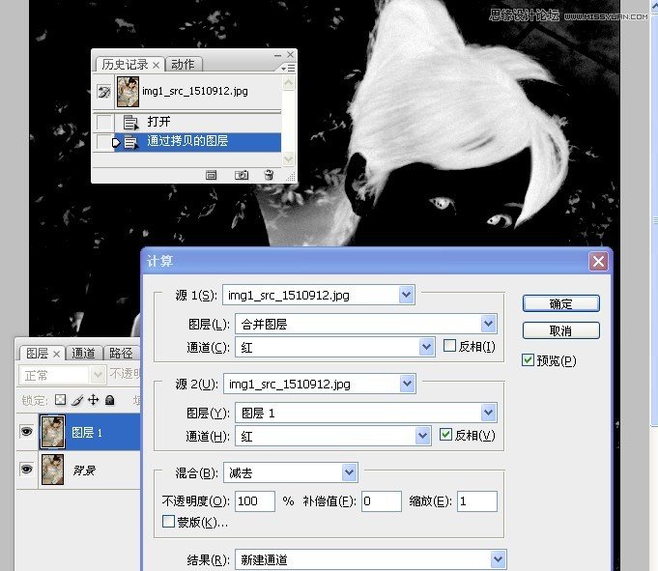658x571 pixels.
Task: Click History panel scroll up arrow
Action: point(288,83)
